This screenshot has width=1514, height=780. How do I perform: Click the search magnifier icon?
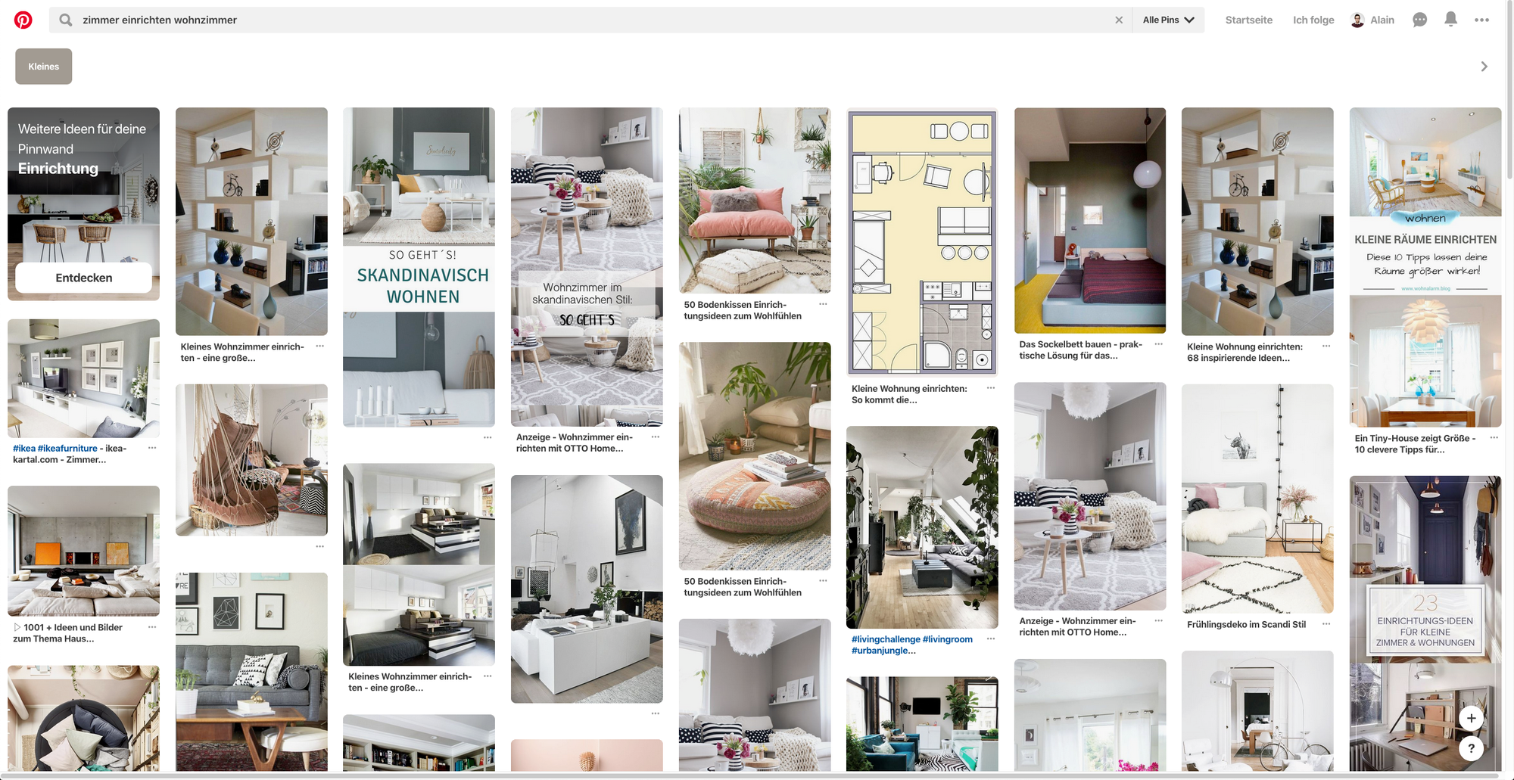(66, 20)
